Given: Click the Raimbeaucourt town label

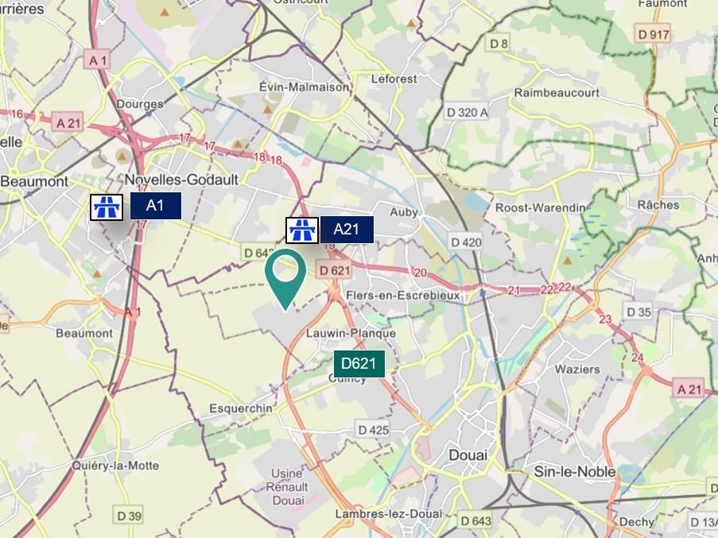Looking at the screenshot, I should point(557,92).
